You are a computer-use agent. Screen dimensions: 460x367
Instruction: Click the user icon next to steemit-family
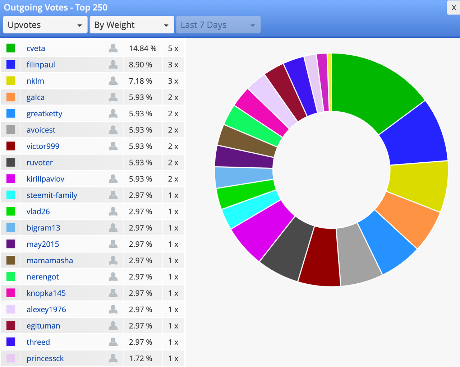click(113, 195)
